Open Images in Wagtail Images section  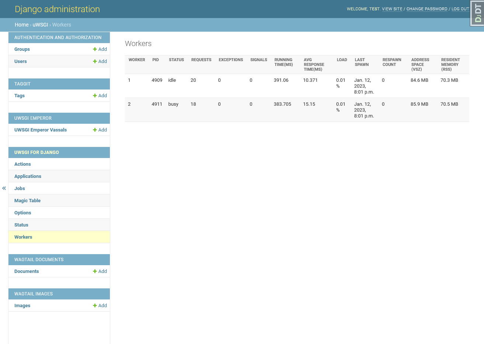(22, 306)
